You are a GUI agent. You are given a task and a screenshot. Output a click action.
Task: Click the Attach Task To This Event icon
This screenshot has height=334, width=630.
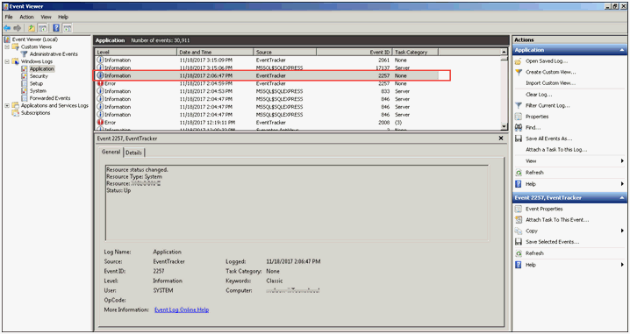pos(519,220)
